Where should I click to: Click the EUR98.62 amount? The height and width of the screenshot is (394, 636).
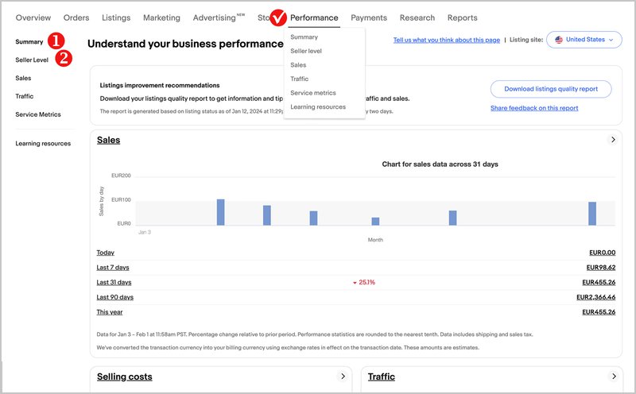point(601,268)
